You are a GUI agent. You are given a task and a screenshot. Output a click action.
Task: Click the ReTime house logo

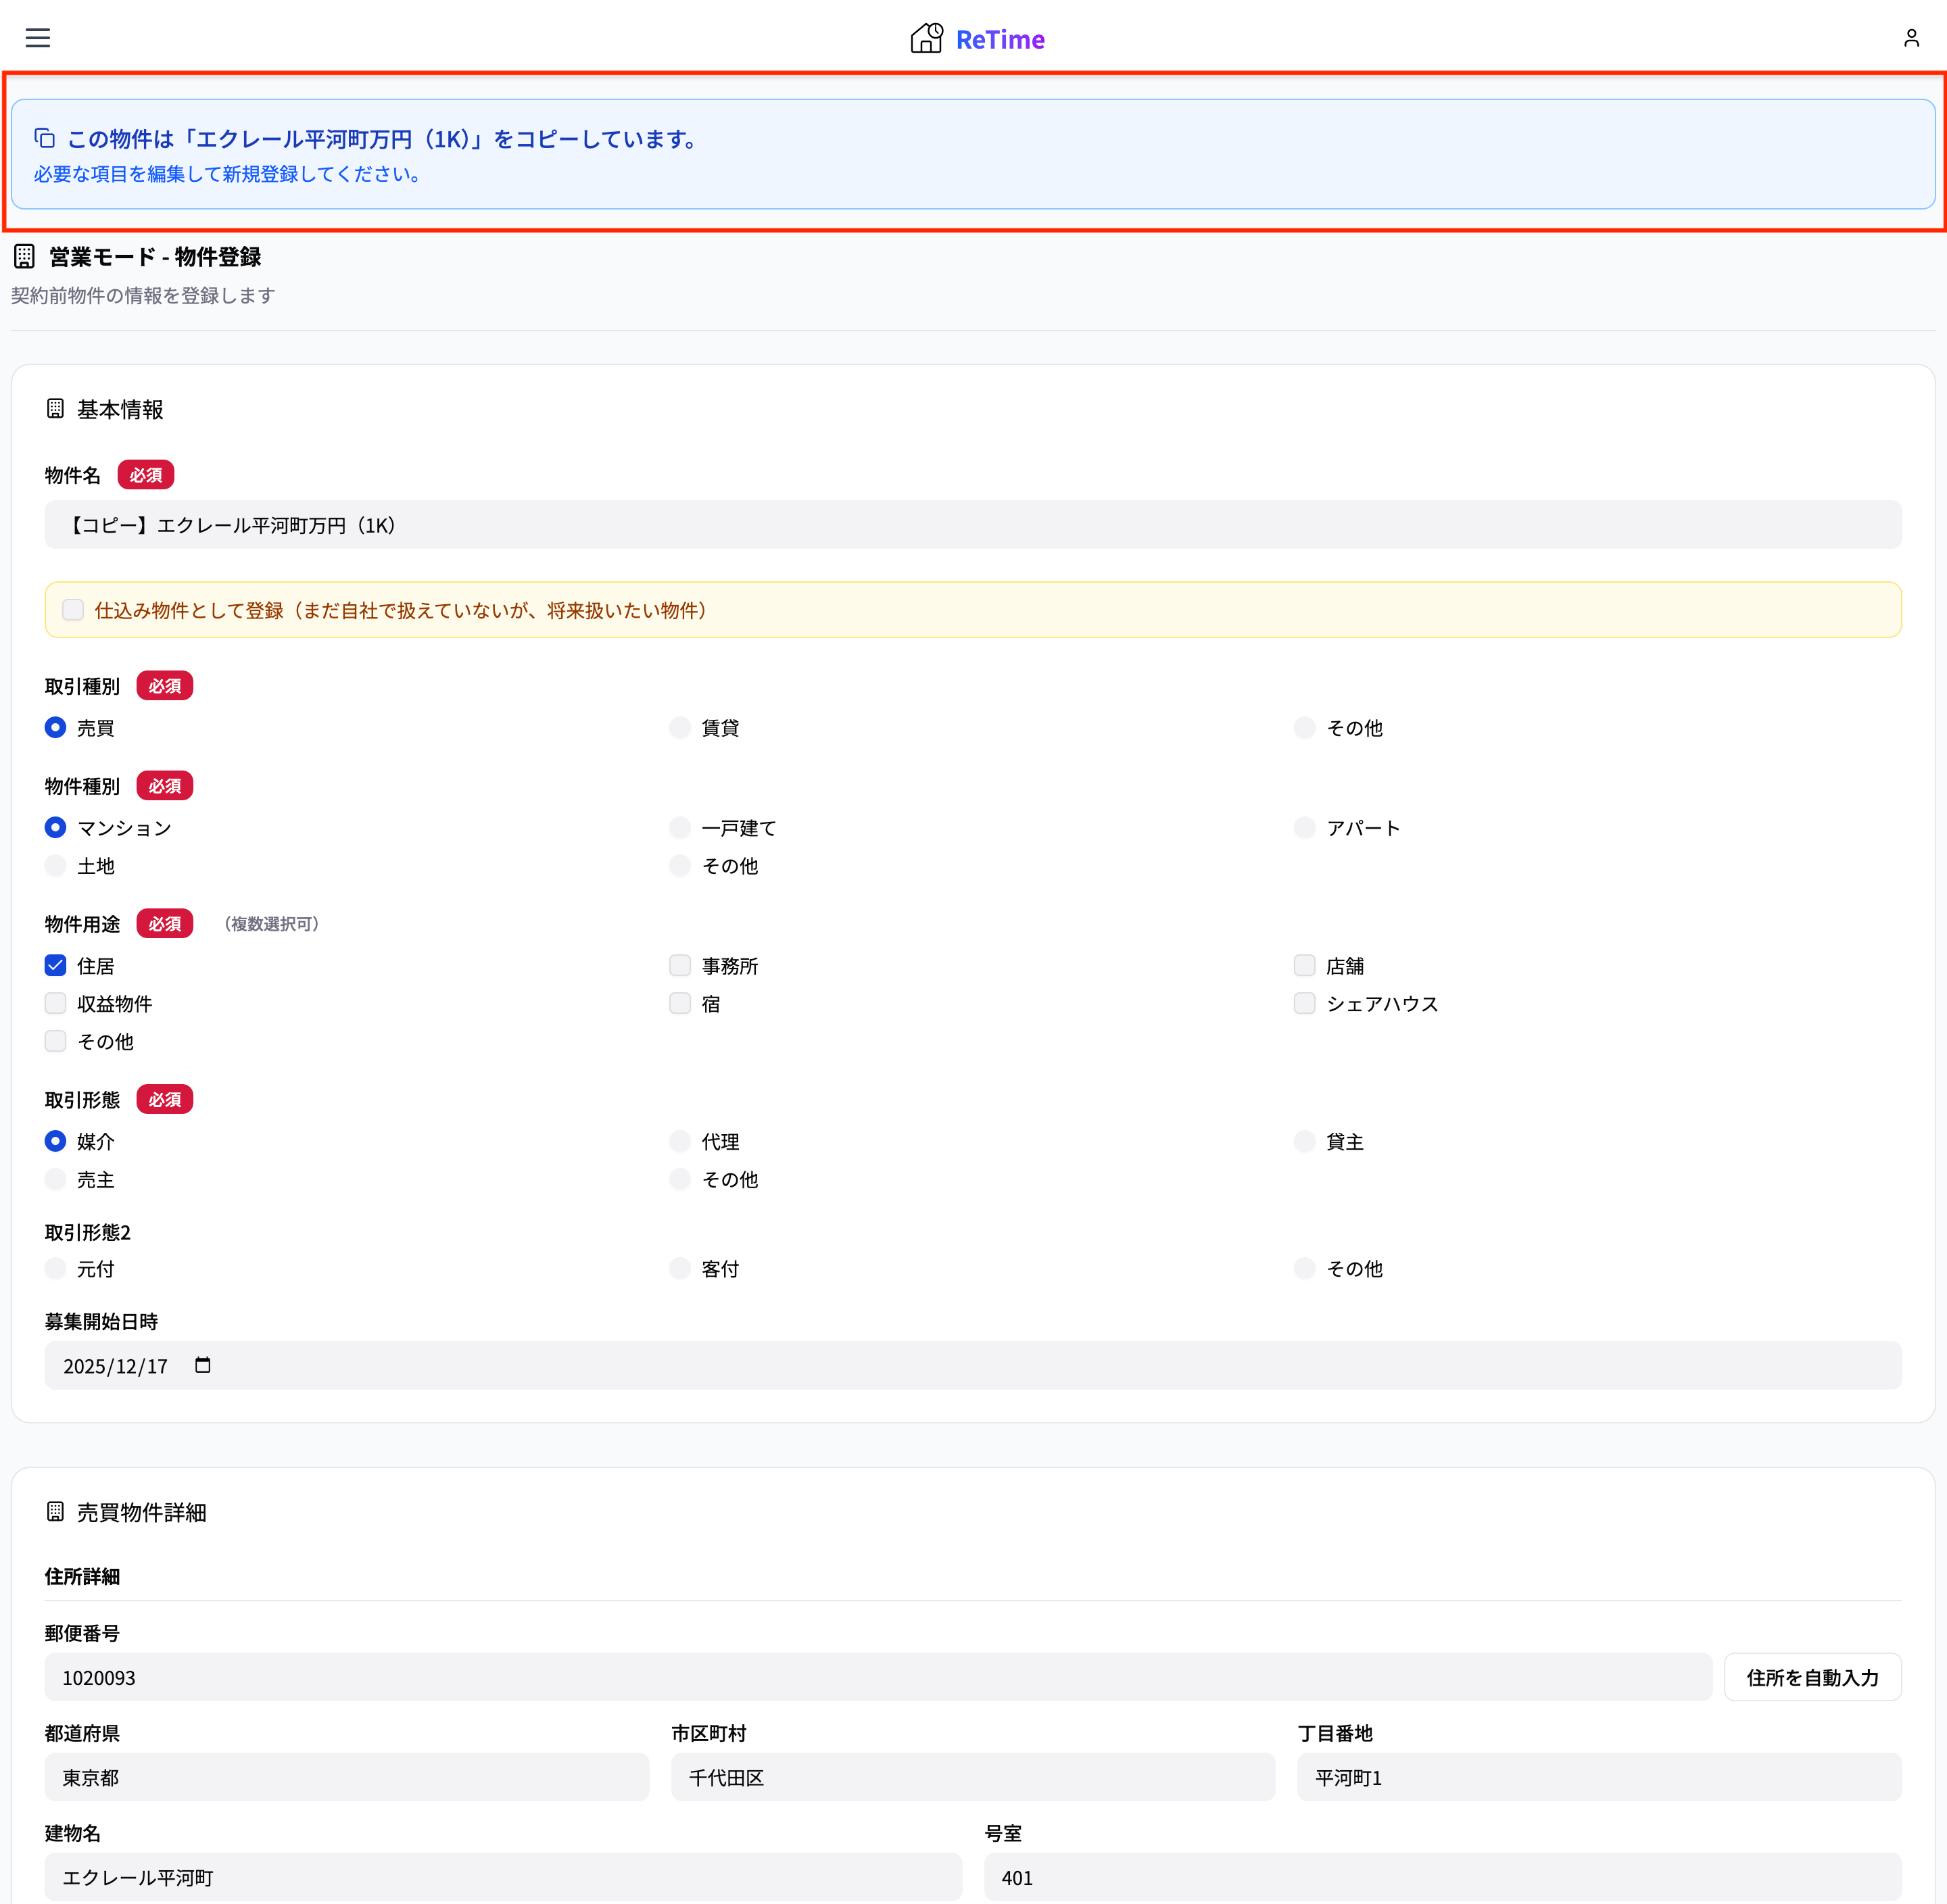(926, 38)
